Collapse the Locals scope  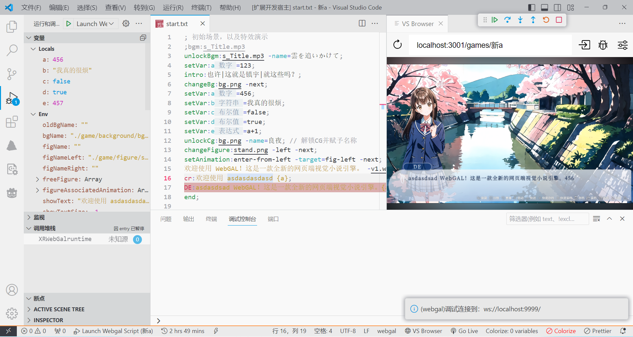pyautogui.click(x=33, y=49)
